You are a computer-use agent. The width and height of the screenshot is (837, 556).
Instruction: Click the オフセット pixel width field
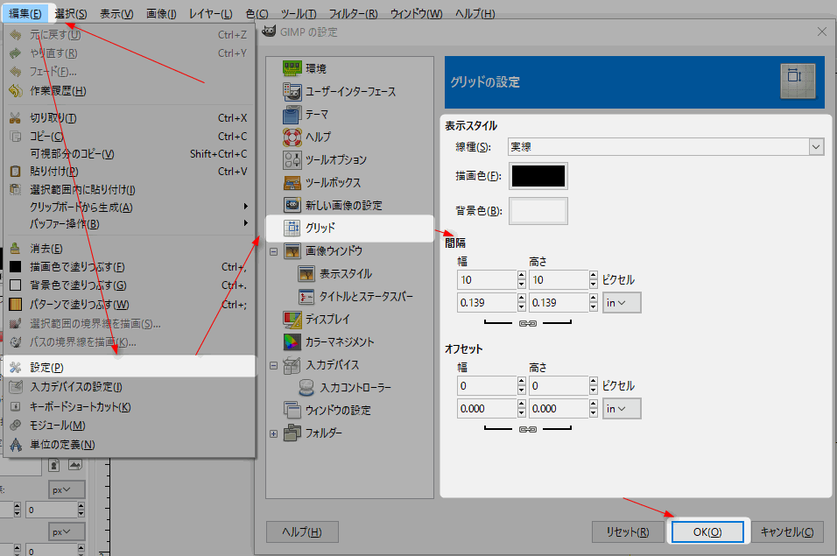(488, 386)
